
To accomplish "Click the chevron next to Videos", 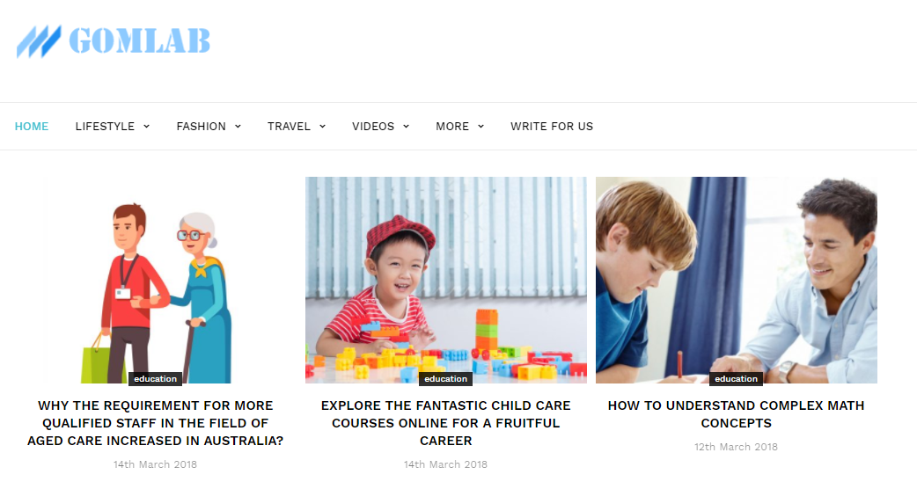I will (406, 126).
